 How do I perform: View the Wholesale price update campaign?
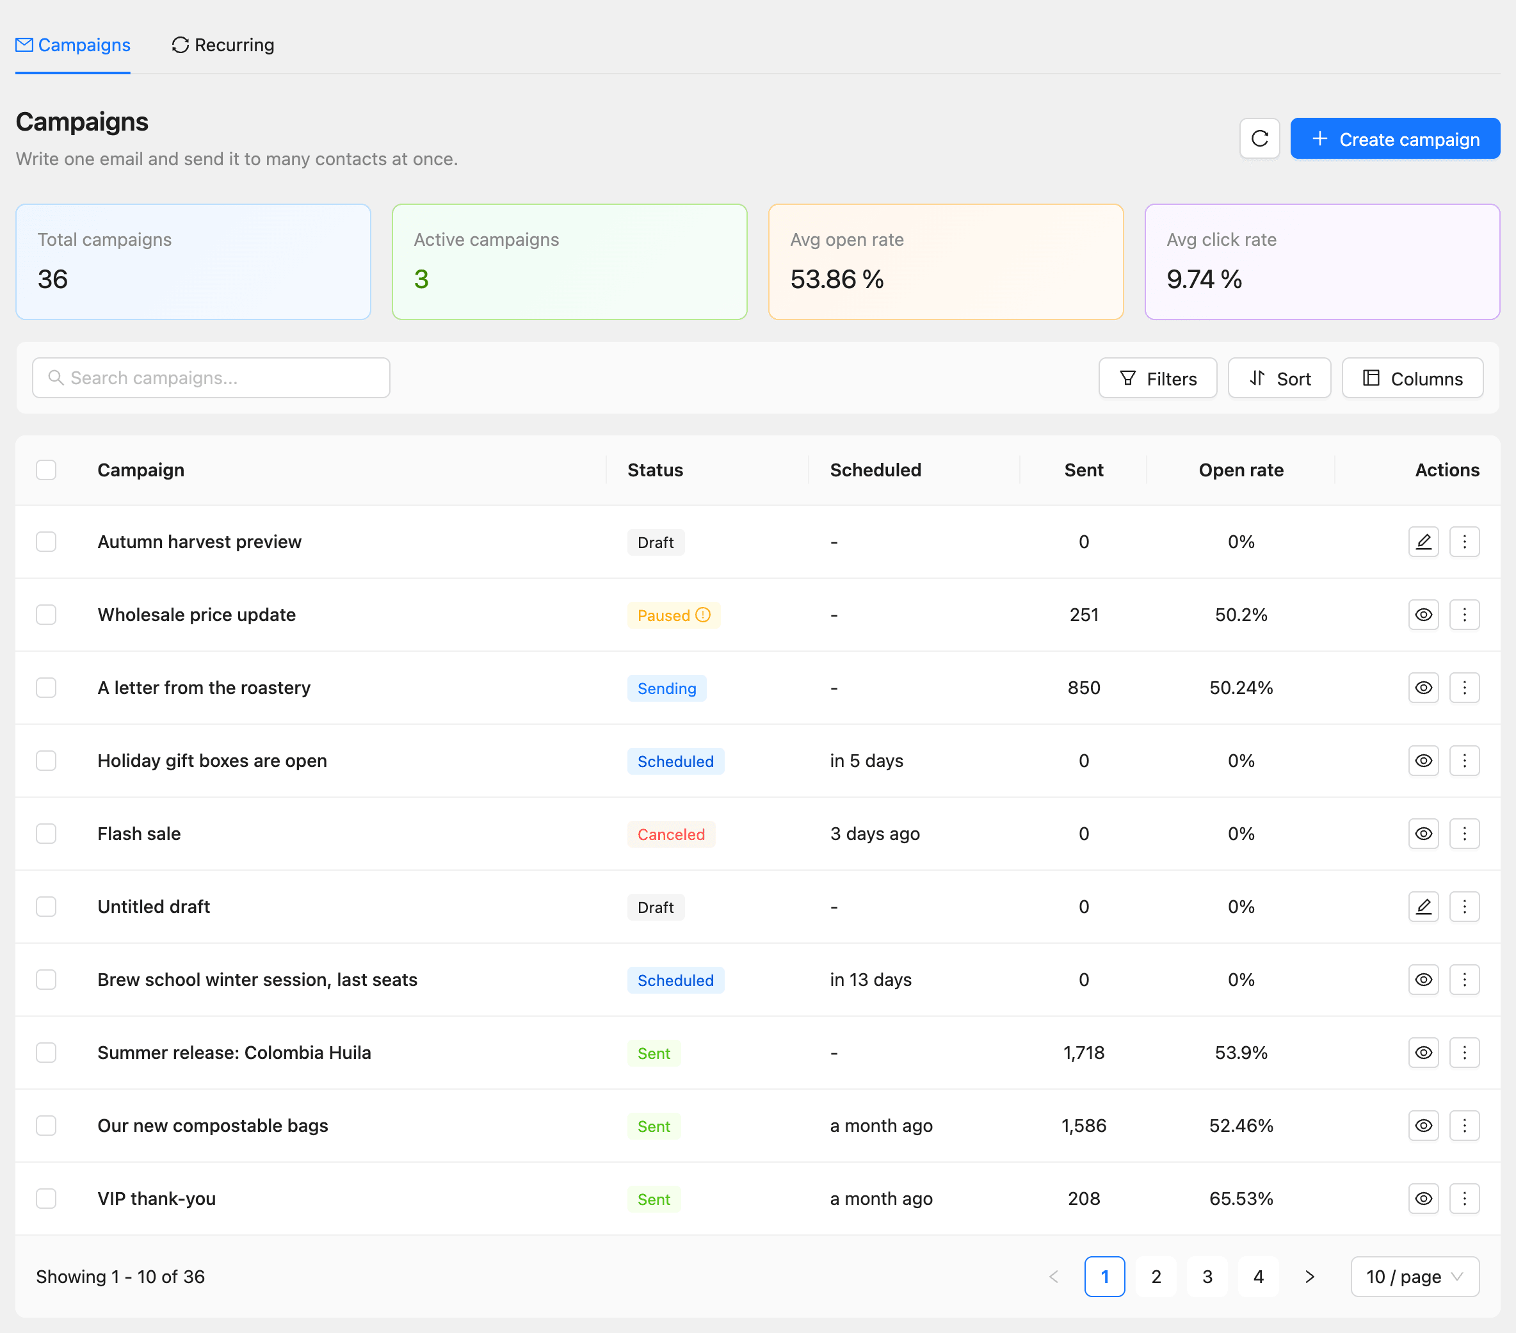(x=1423, y=615)
